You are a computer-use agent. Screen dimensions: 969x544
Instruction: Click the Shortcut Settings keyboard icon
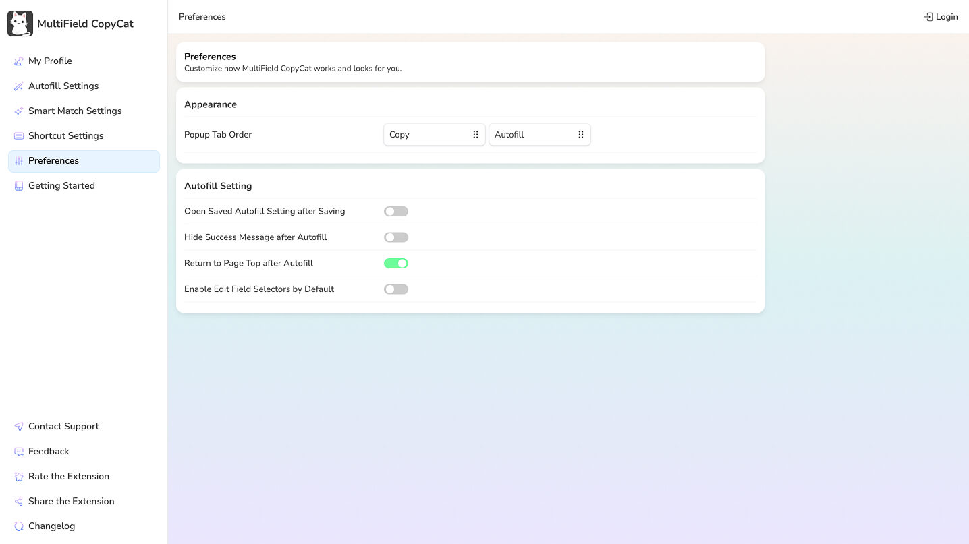[19, 136]
